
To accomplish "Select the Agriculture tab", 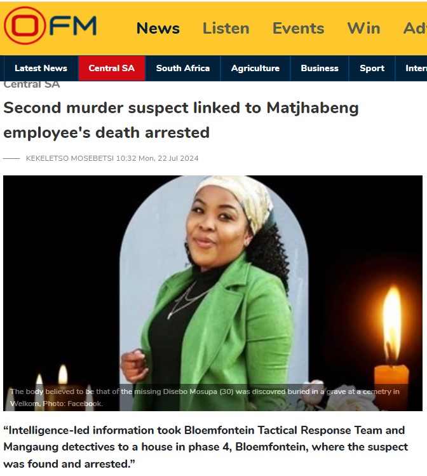I will coord(255,68).
